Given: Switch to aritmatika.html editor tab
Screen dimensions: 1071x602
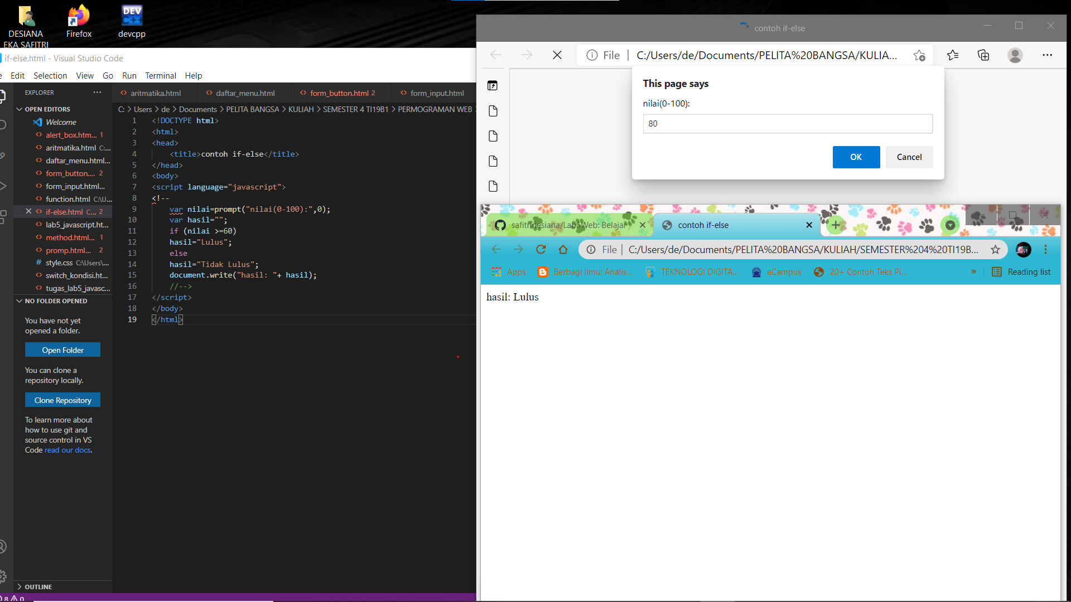Looking at the screenshot, I should 155,93.
